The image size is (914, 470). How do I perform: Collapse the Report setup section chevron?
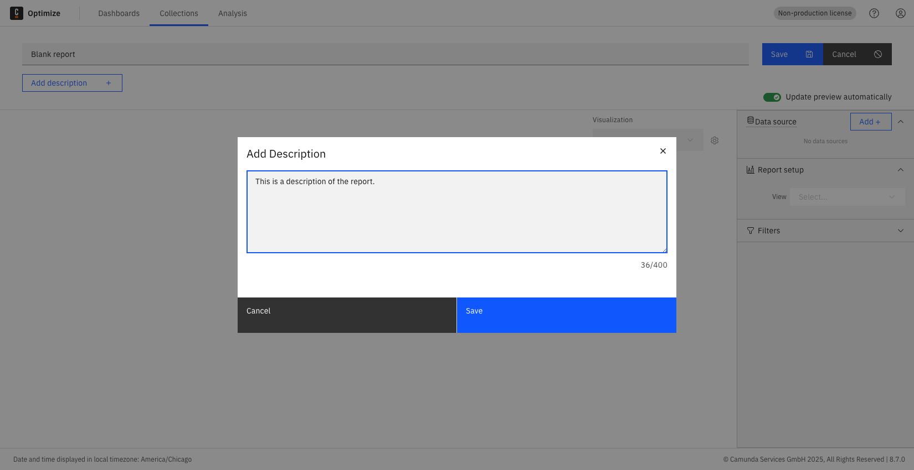tap(901, 170)
